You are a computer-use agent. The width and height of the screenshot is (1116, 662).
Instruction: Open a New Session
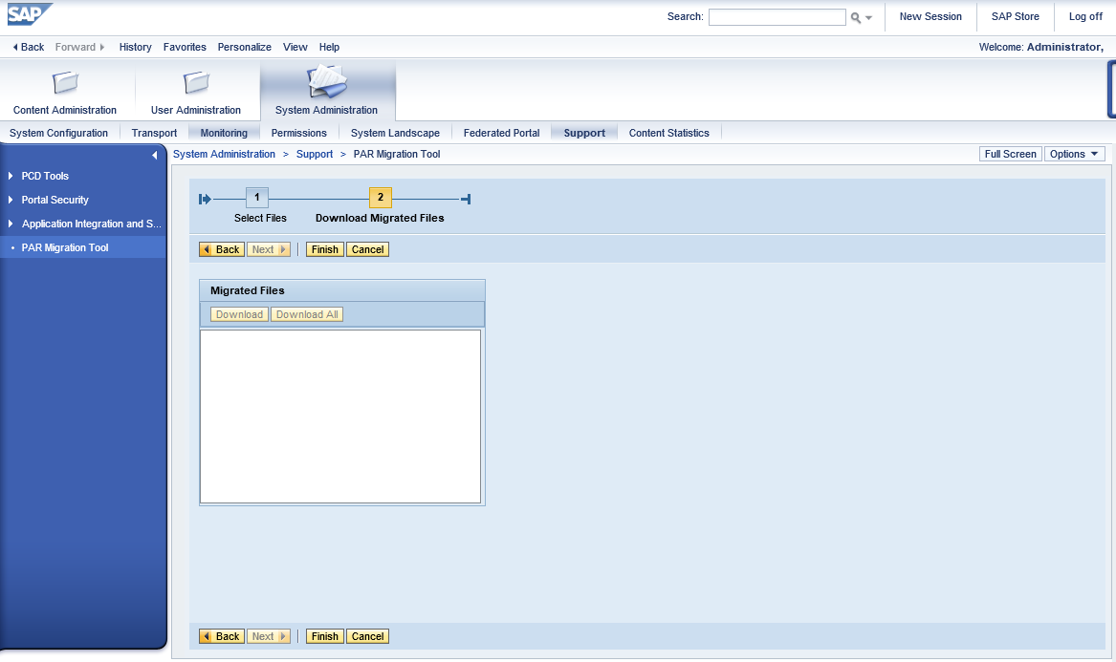[x=930, y=16]
